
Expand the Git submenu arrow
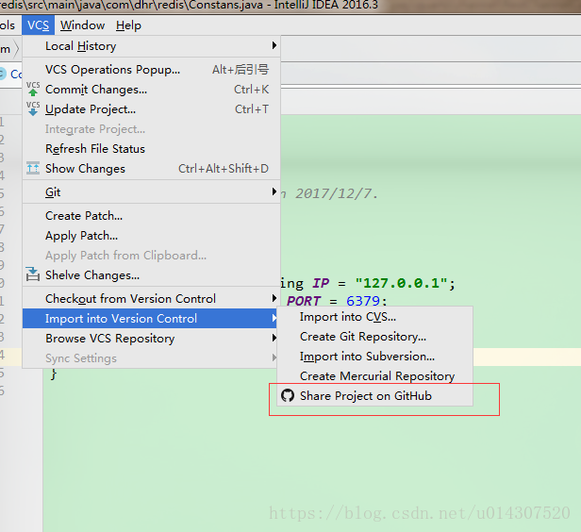274,191
